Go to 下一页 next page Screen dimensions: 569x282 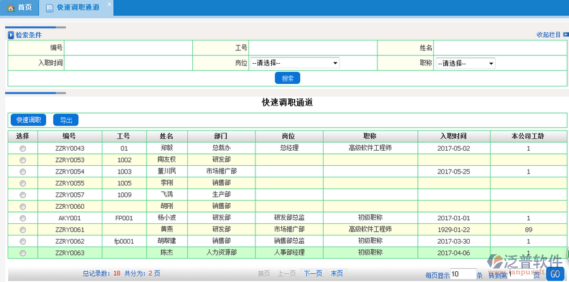[313, 273]
